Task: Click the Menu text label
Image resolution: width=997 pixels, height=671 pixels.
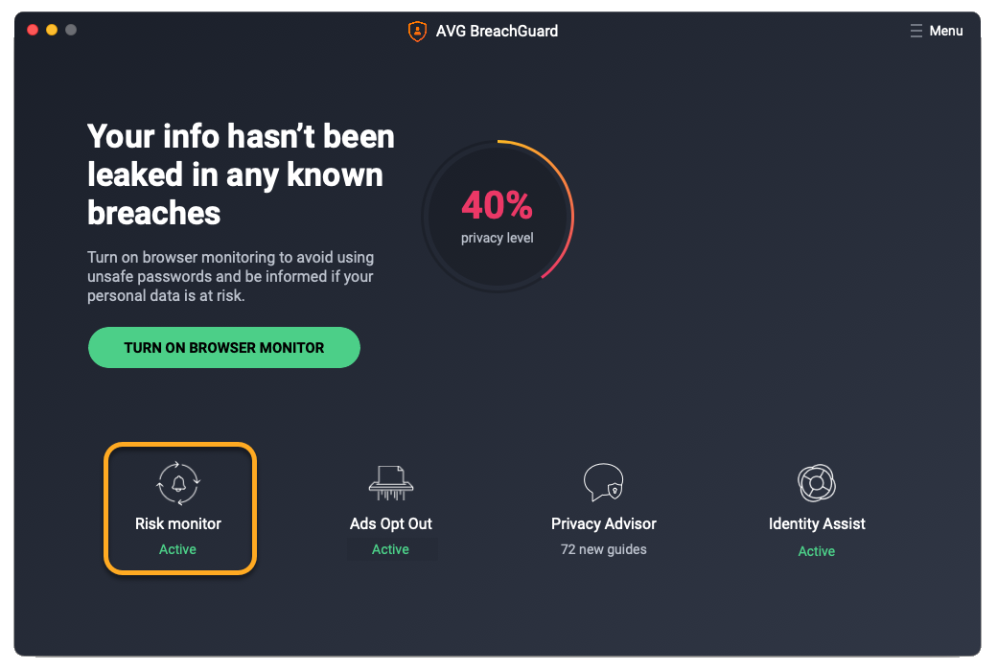Action: pyautogui.click(x=946, y=31)
